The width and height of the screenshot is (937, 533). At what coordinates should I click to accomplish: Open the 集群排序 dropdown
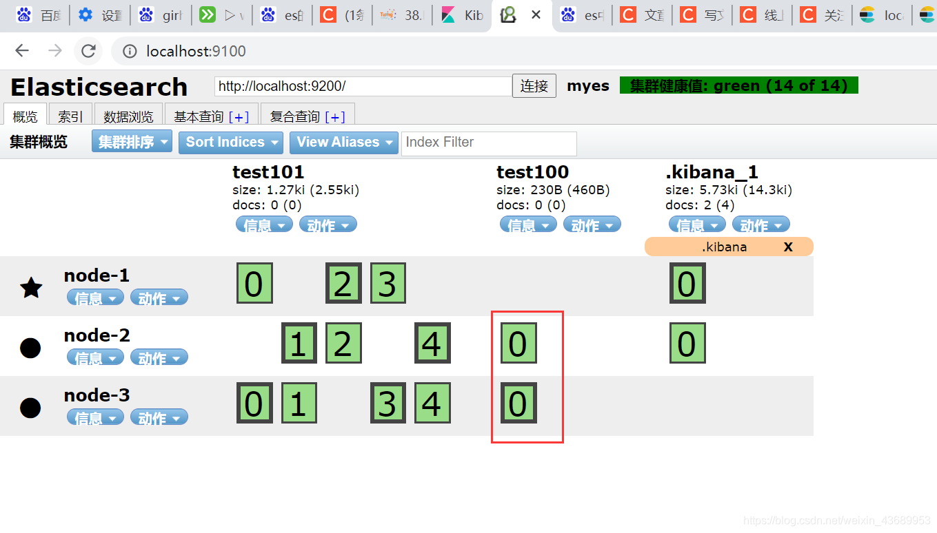click(132, 142)
